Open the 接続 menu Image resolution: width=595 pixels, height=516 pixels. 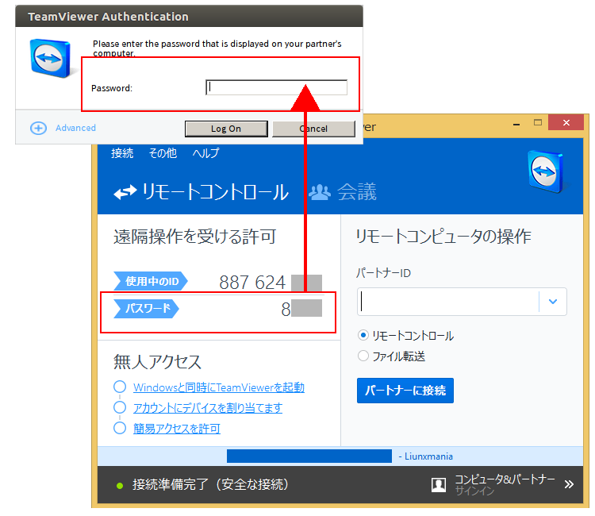[x=122, y=153]
